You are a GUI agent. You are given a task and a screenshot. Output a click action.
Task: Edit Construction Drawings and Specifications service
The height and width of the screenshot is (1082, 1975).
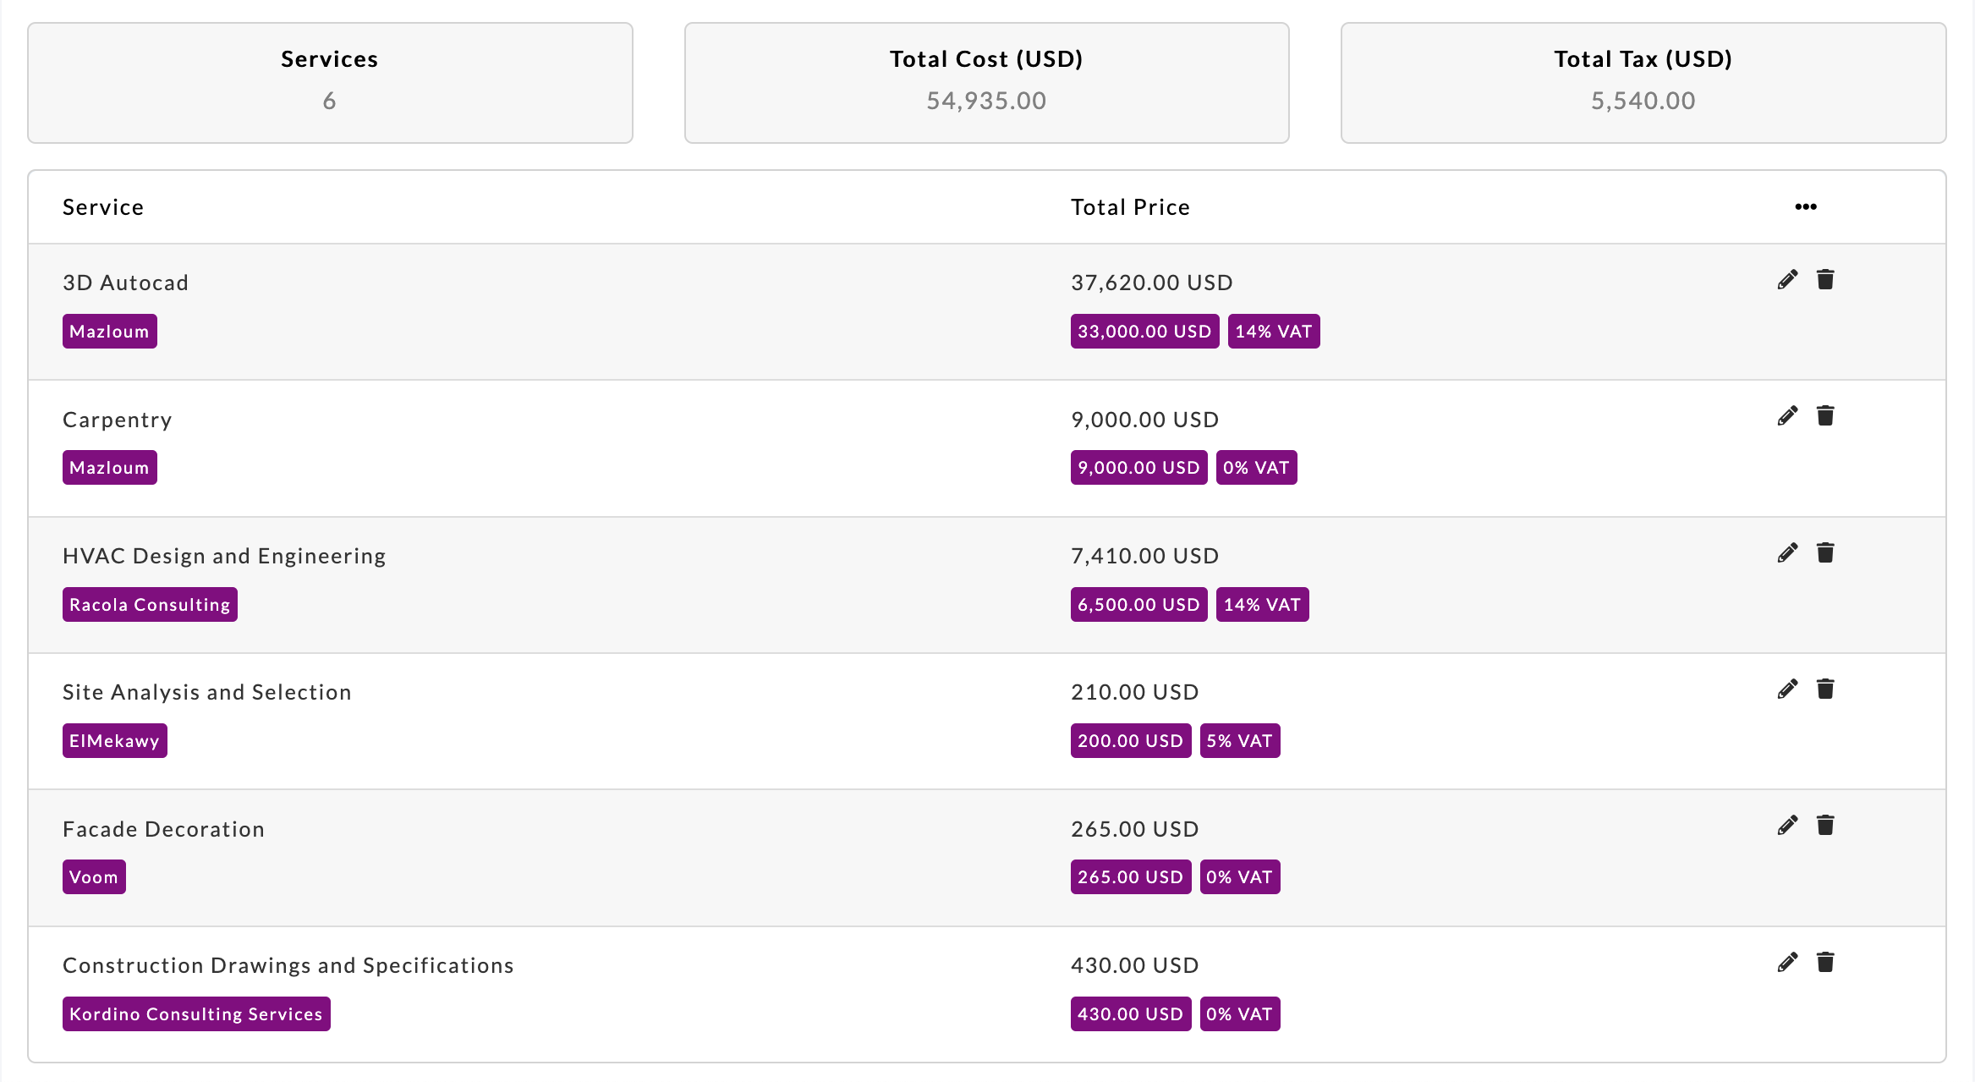[1787, 963]
